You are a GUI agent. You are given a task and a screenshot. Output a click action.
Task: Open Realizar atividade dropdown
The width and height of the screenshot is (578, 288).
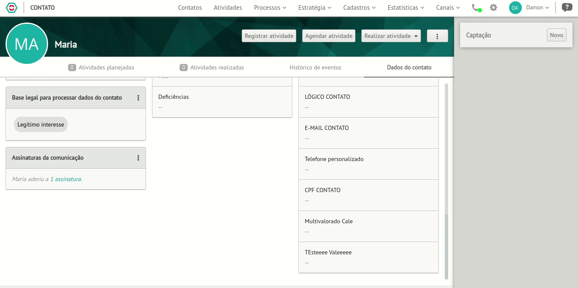pyautogui.click(x=391, y=36)
